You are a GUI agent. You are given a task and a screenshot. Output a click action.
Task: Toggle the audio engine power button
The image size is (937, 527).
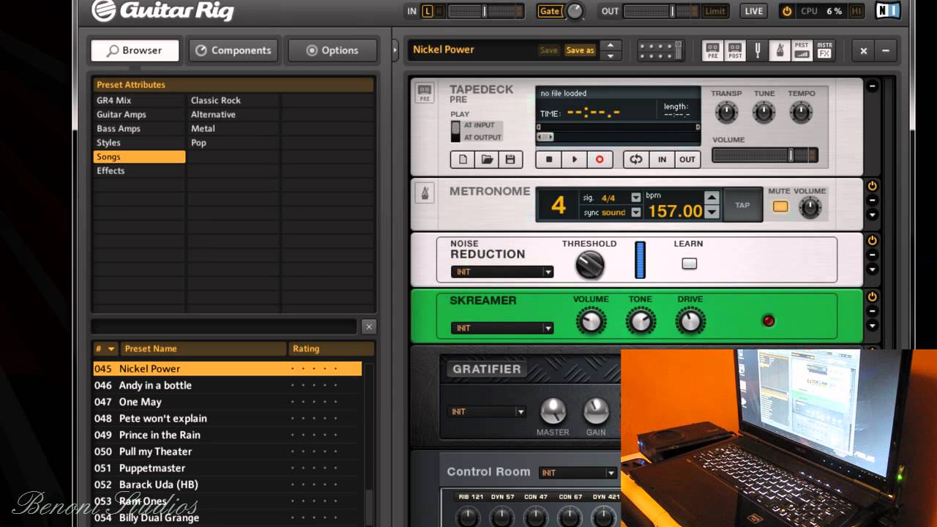point(787,11)
